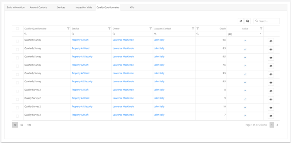Sort by Quality Questionnaire column header
Image resolution: width=291 pixels, height=143 pixels.
pos(35,29)
